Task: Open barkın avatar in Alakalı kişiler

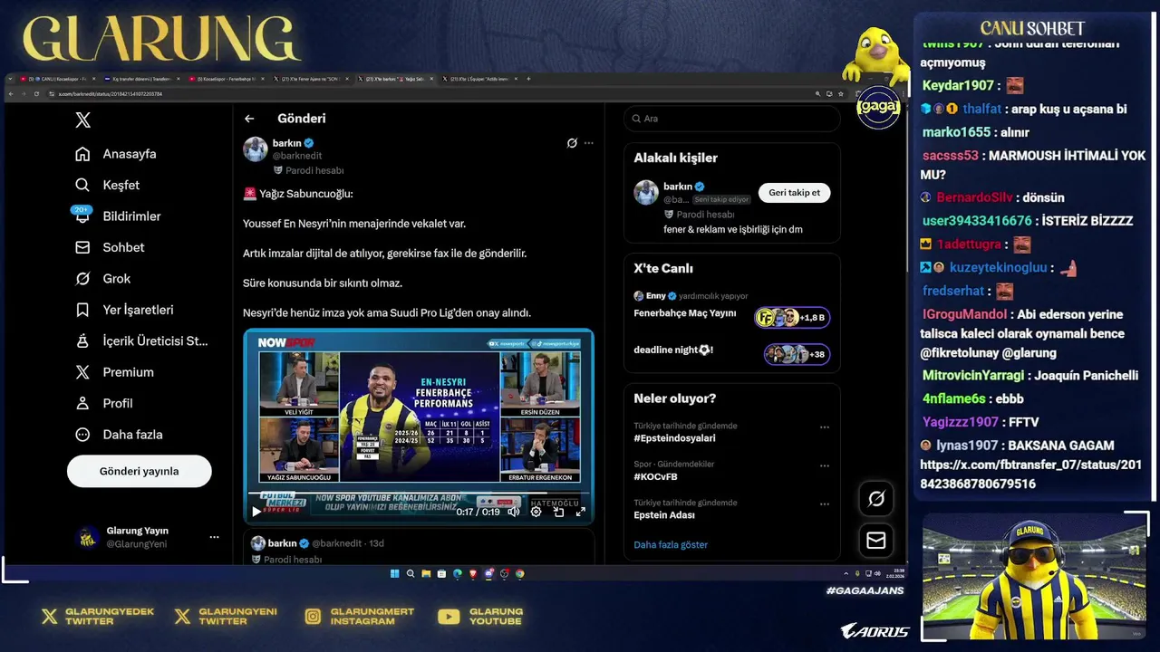Action: (646, 192)
